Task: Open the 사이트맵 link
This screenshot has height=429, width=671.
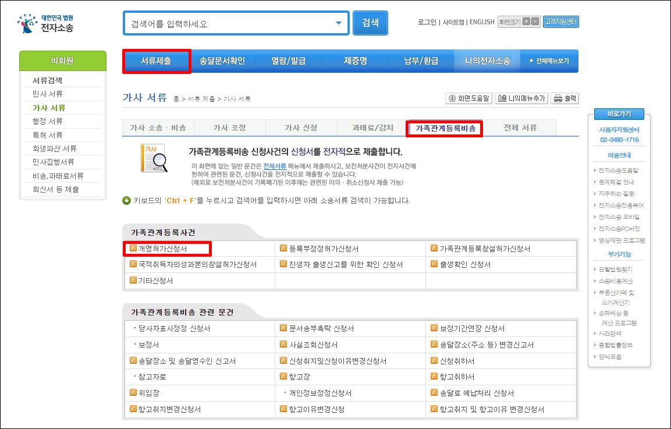Action: pyautogui.click(x=453, y=22)
